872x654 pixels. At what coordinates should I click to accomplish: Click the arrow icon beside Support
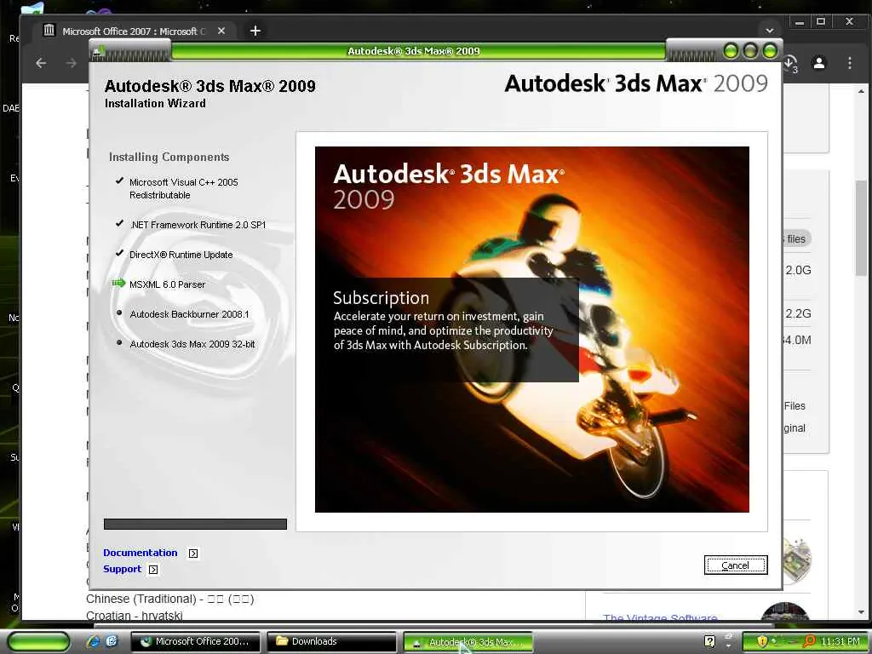pyautogui.click(x=153, y=570)
